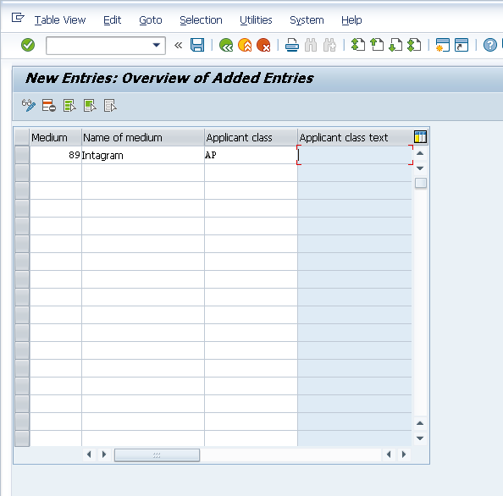Click the Select All icon
Viewport: 503px width, 496px height.
point(69,106)
